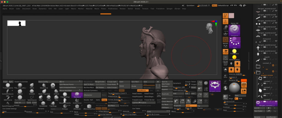
Task: Select the ClayBuildup brush
Action: pos(65,95)
